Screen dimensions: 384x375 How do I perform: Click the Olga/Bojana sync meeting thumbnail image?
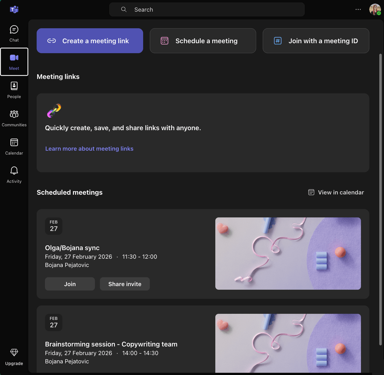click(x=288, y=254)
